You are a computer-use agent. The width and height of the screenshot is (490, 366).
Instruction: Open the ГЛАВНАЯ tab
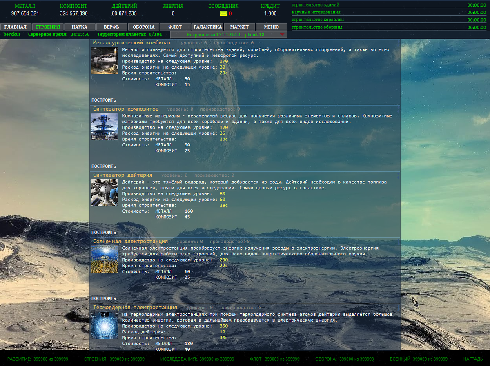coord(16,27)
